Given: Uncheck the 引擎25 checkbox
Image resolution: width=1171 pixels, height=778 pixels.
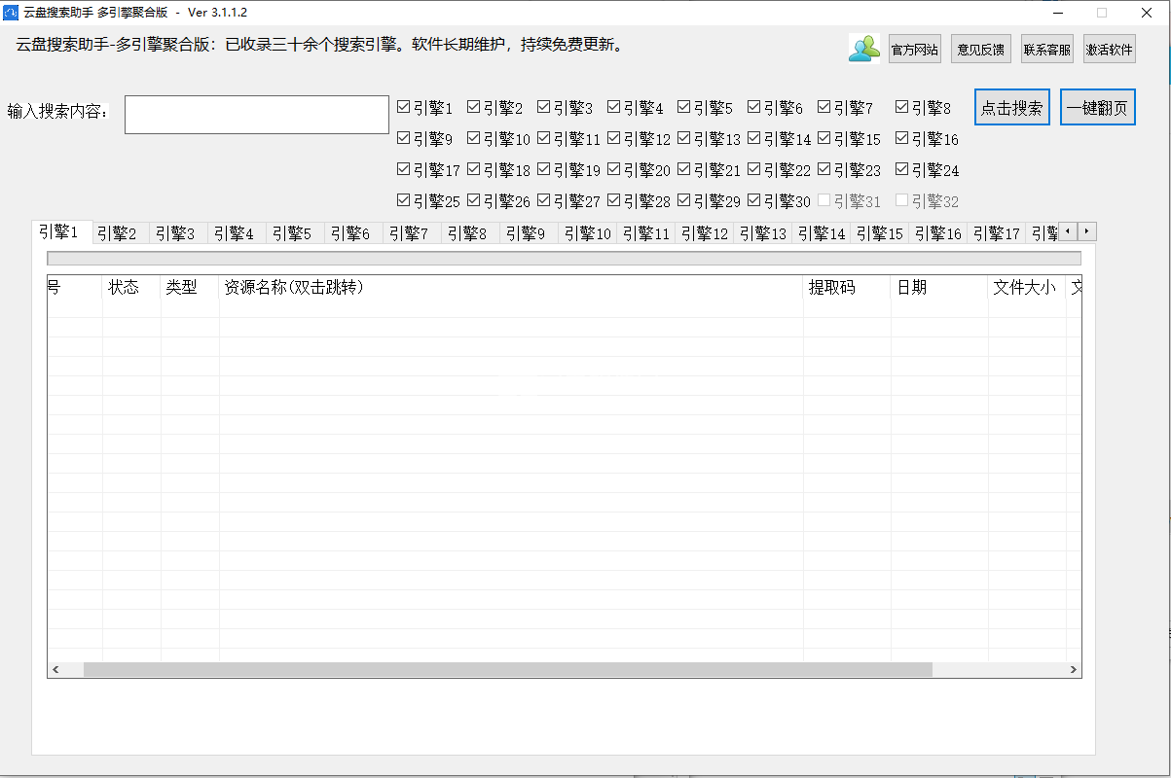Looking at the screenshot, I should [404, 200].
